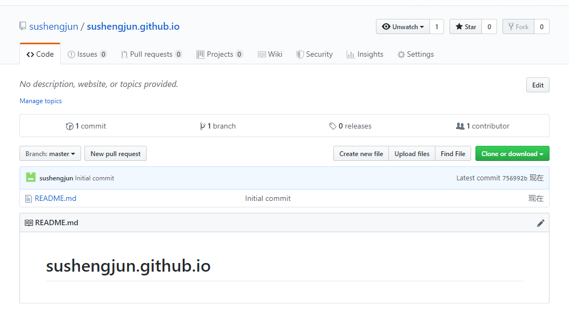The image size is (569, 317).
Task: Click the Find File button
Action: pyautogui.click(x=453, y=153)
